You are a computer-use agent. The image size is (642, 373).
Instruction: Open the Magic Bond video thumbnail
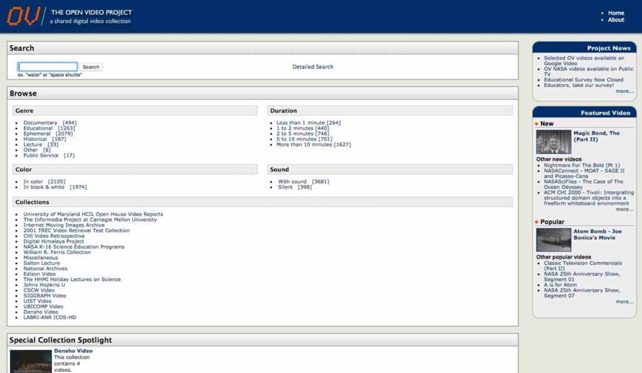coord(554,142)
